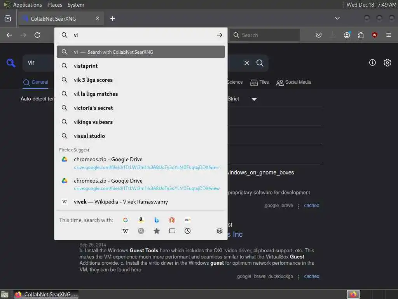The width and height of the screenshot is (398, 299).
Task: Open the first chromeos.zip Google Drive suggestion
Action: tap(141, 163)
